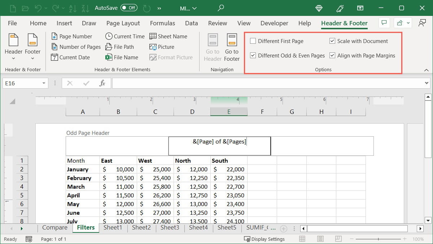Disable Different Odd & Even Pages
This screenshot has height=244, width=433.
253,55
